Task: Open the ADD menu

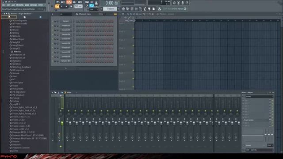Action: click(13, 5)
